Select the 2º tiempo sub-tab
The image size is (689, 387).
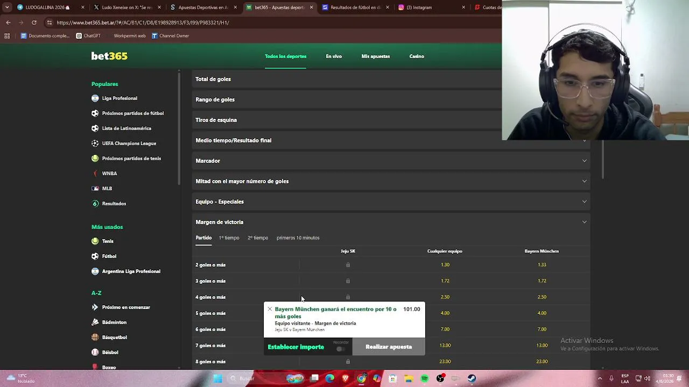coord(258,238)
